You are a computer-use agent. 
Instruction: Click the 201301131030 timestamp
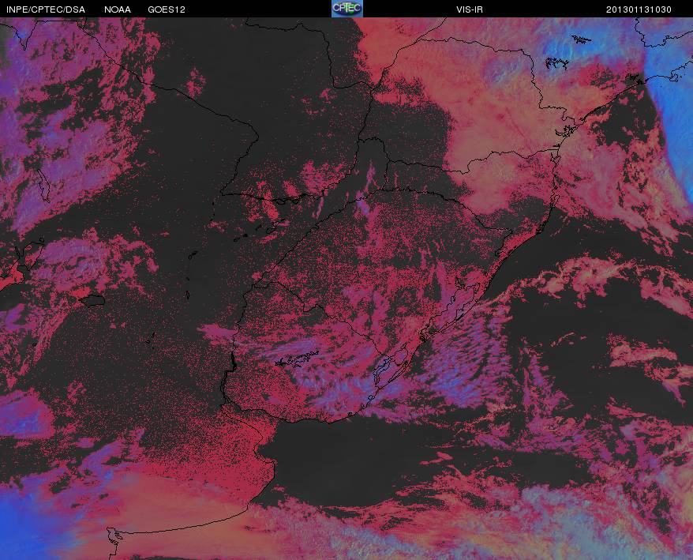639,9
